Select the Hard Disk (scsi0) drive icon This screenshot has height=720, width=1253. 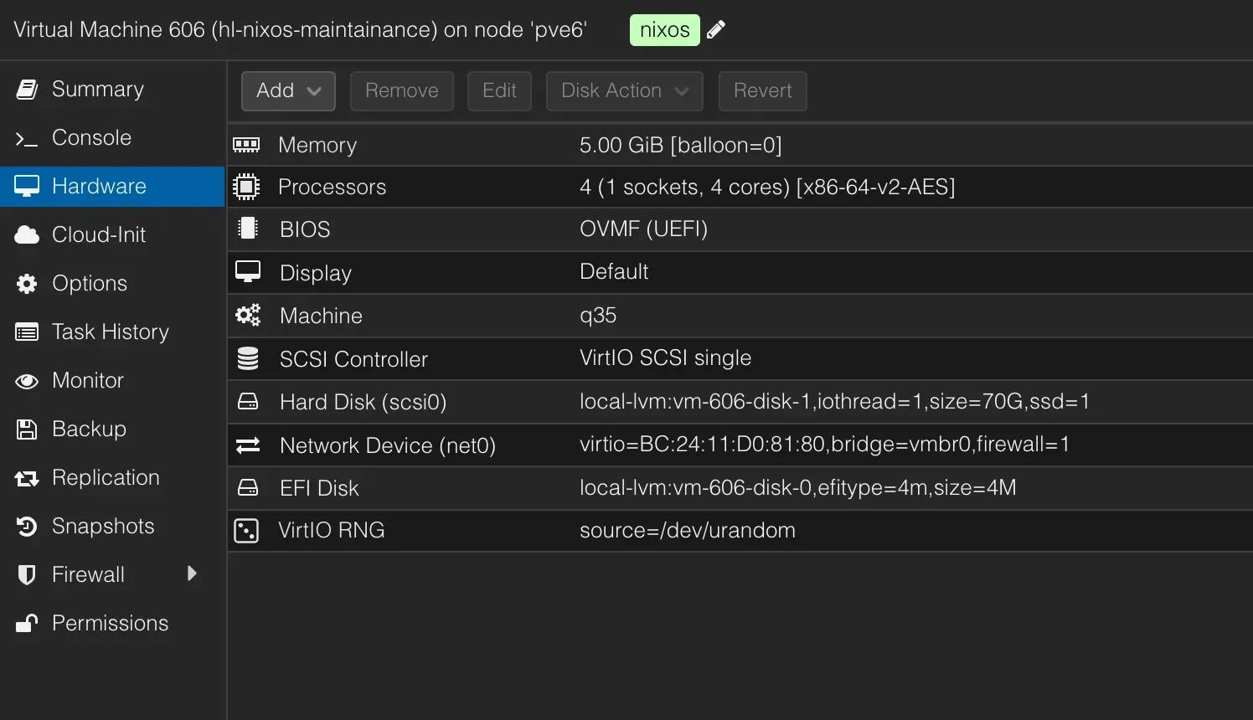click(247, 401)
